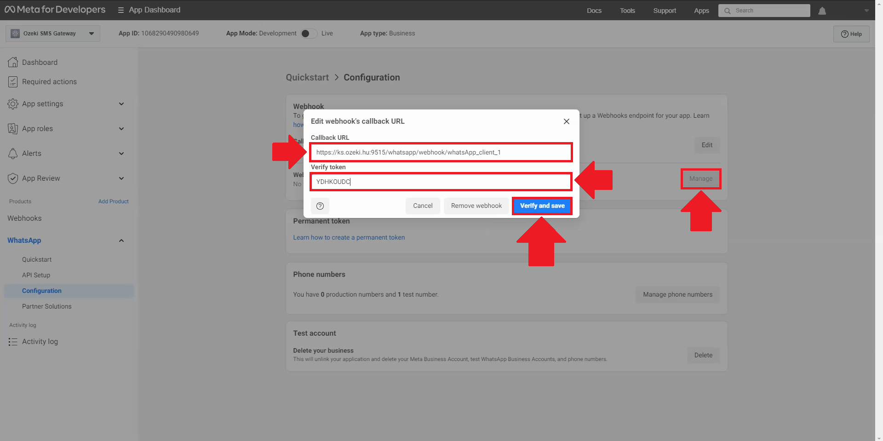Open Dashboard in sidebar

[40, 63]
